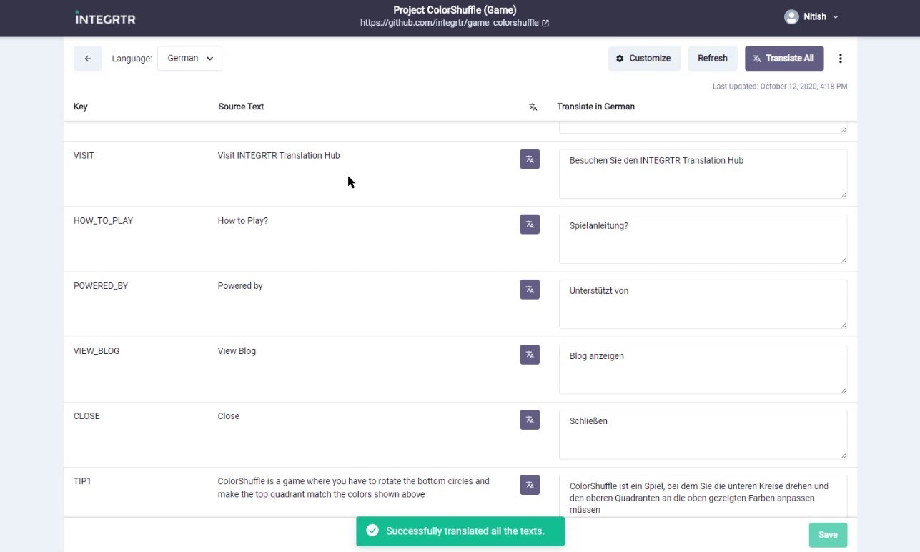
Task: Click the Refresh button
Action: point(713,59)
